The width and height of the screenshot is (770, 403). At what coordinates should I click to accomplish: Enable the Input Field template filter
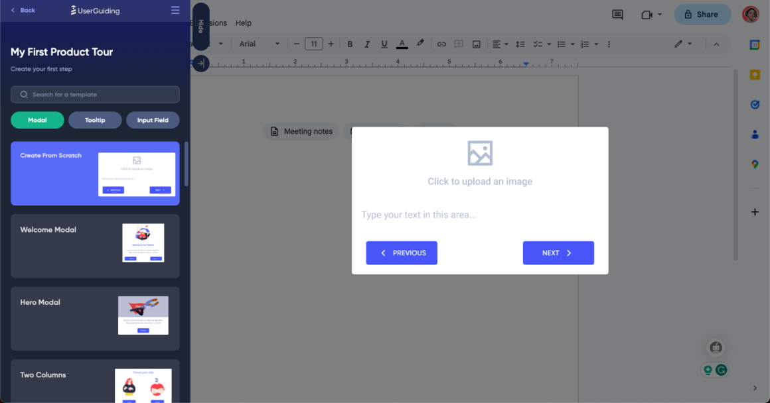153,120
